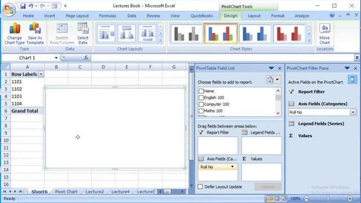Switch to the Layout chart tools tab
361x203 pixels.
pos(254,16)
